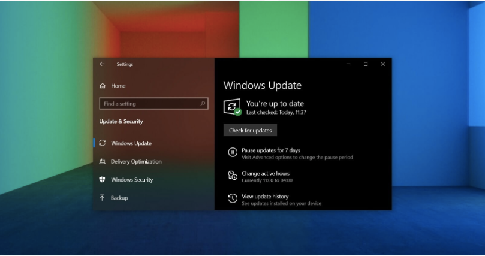The image size is (485, 256).
Task: Click the update history clock icon
Action: 233,198
